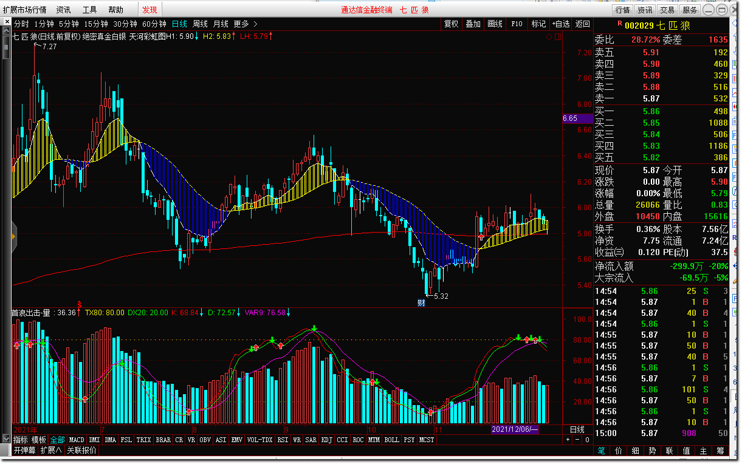Apply the MCST indicator
The image size is (742, 464).
point(427,440)
